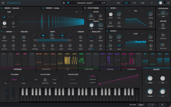Click the Cassette Leader preset name

(85, 3)
